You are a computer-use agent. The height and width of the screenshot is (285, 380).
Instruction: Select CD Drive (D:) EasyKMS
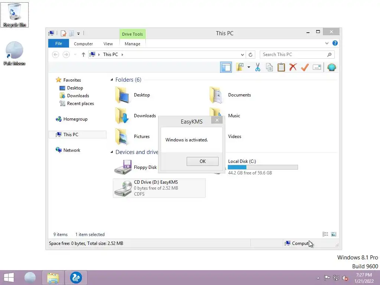point(159,188)
